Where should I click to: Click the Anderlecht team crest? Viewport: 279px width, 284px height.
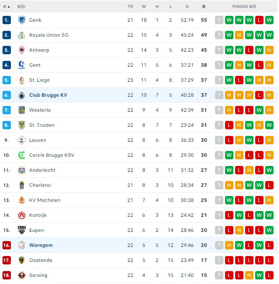pos(22,170)
